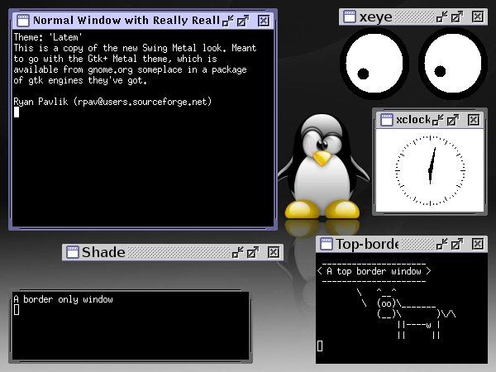Open window menu icon of xclock window

point(387,120)
